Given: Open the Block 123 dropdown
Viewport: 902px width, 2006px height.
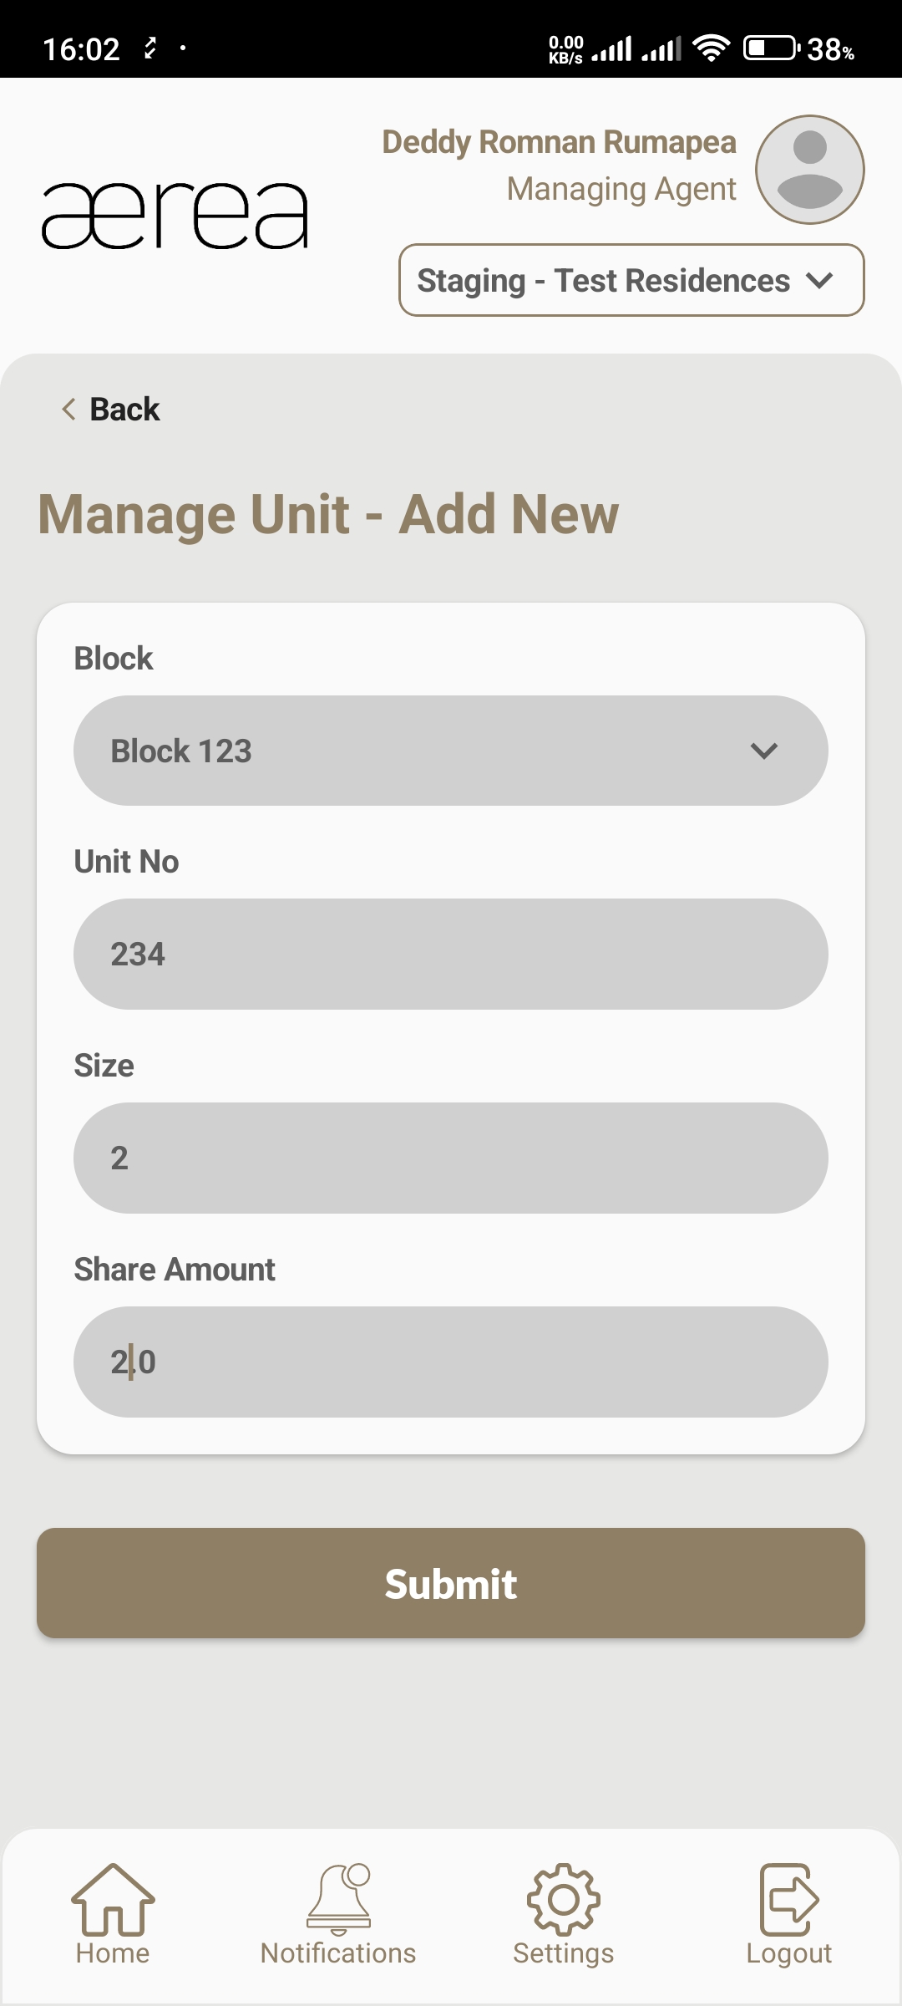Looking at the screenshot, I should click(451, 751).
